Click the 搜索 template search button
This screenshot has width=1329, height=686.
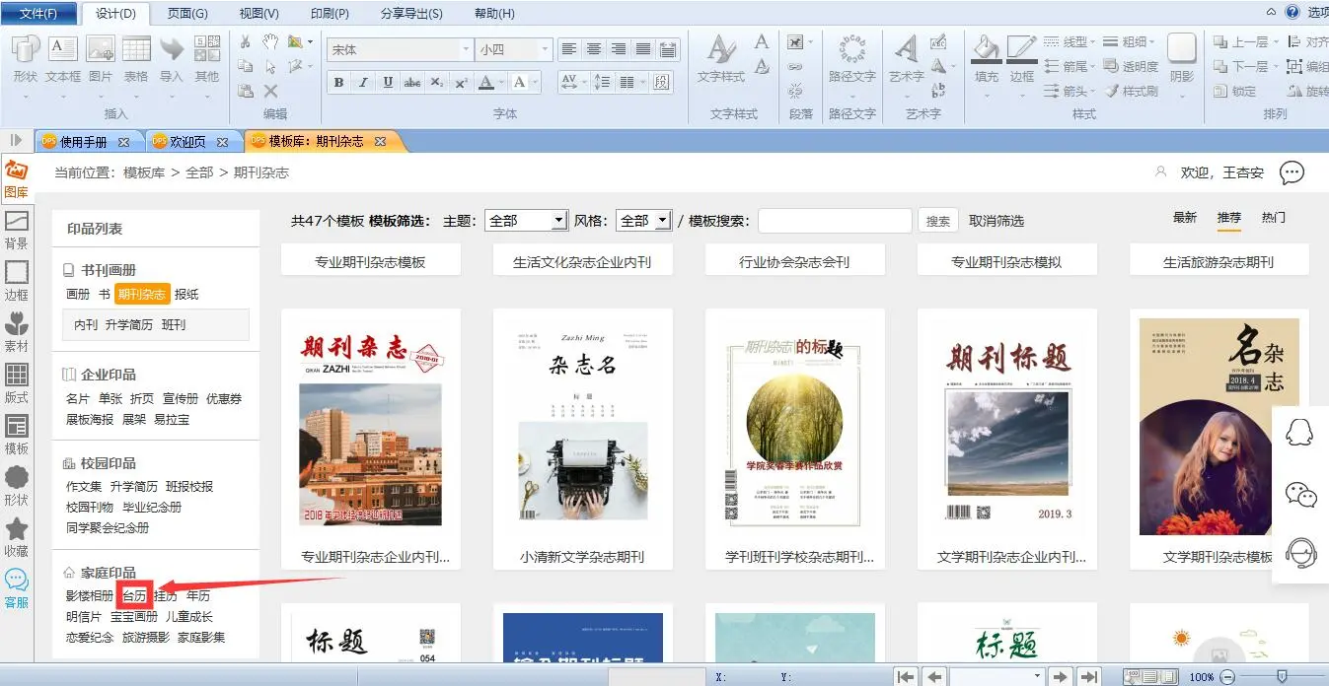tap(938, 221)
